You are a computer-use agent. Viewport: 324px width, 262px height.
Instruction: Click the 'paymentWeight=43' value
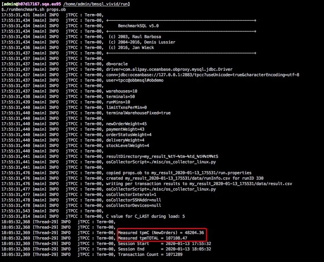125,129
